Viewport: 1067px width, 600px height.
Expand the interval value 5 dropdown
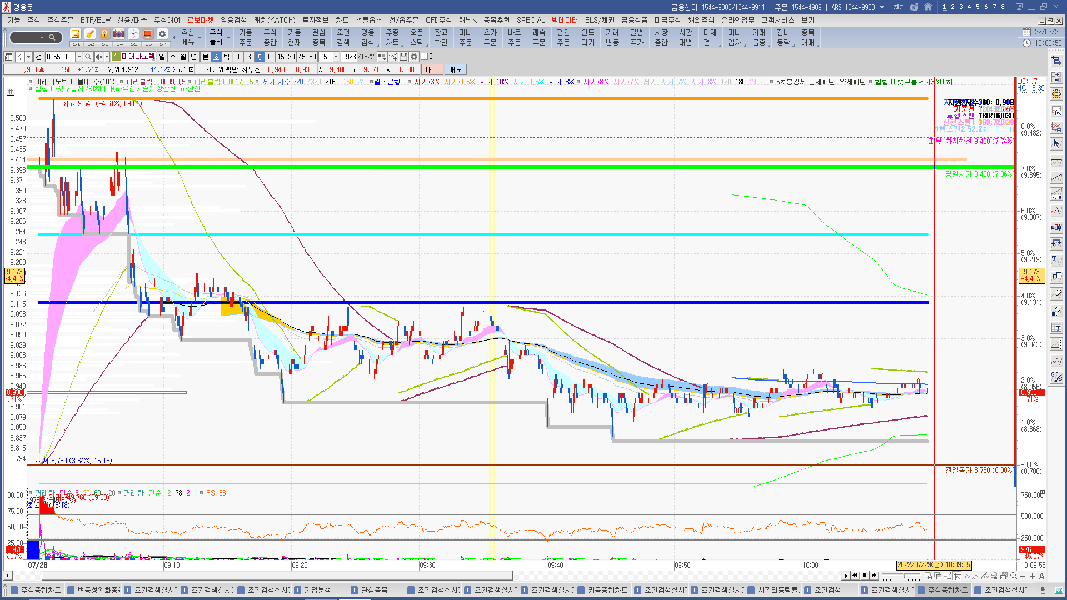(336, 57)
